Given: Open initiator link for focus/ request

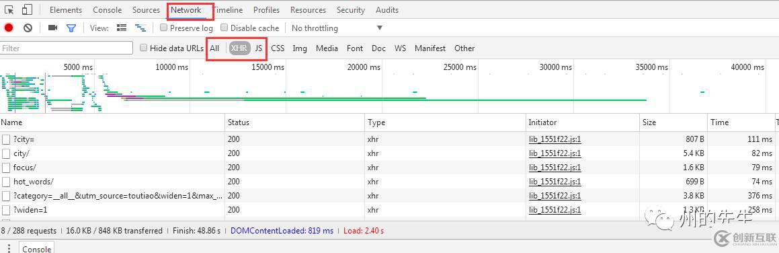Looking at the screenshot, I should click(x=555, y=168).
